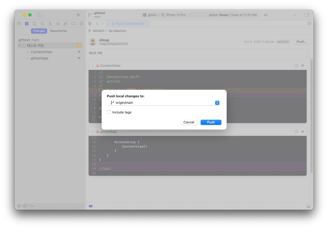The image size is (328, 229).
Task: Switch to the Changes tab
Action: click(x=39, y=31)
